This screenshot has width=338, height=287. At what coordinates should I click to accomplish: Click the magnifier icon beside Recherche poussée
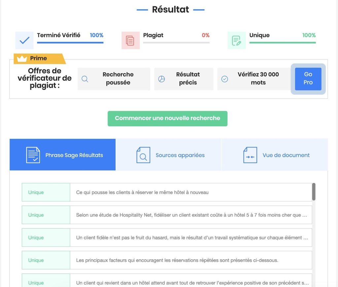(x=85, y=79)
